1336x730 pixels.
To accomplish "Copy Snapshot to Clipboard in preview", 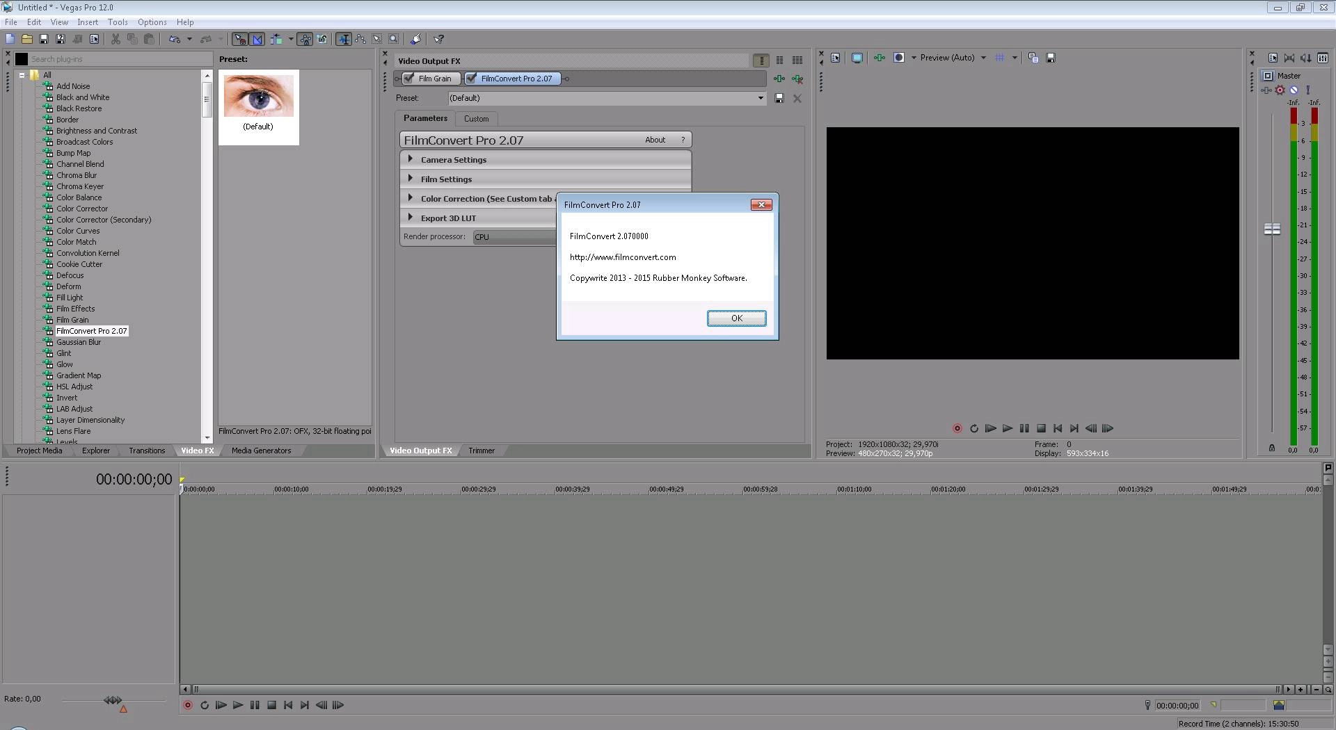I will [1033, 58].
